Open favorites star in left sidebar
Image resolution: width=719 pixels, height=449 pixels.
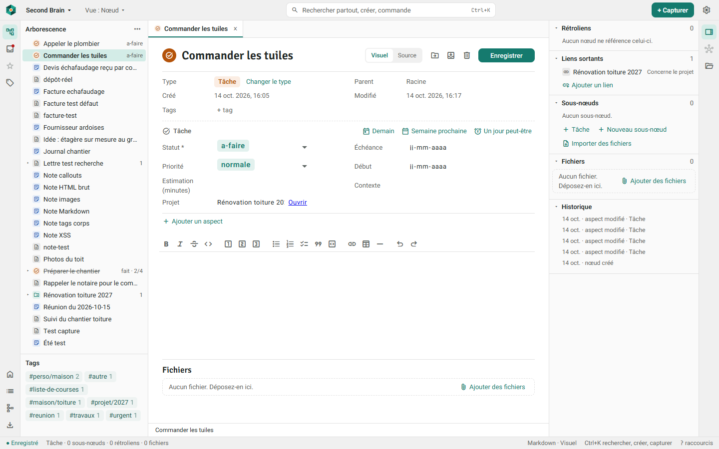tap(10, 66)
